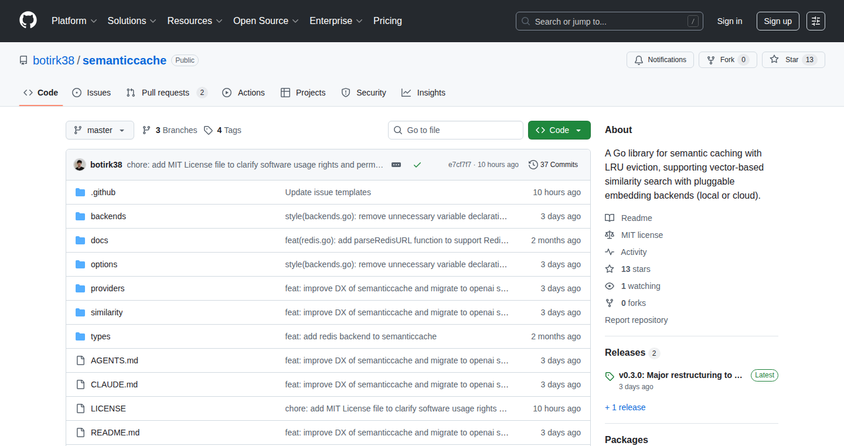This screenshot has height=446, width=844.
Task: Open the types folder icon
Action: pyautogui.click(x=80, y=336)
